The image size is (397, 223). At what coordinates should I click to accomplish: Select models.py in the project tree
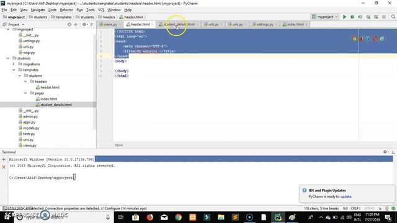31,128
